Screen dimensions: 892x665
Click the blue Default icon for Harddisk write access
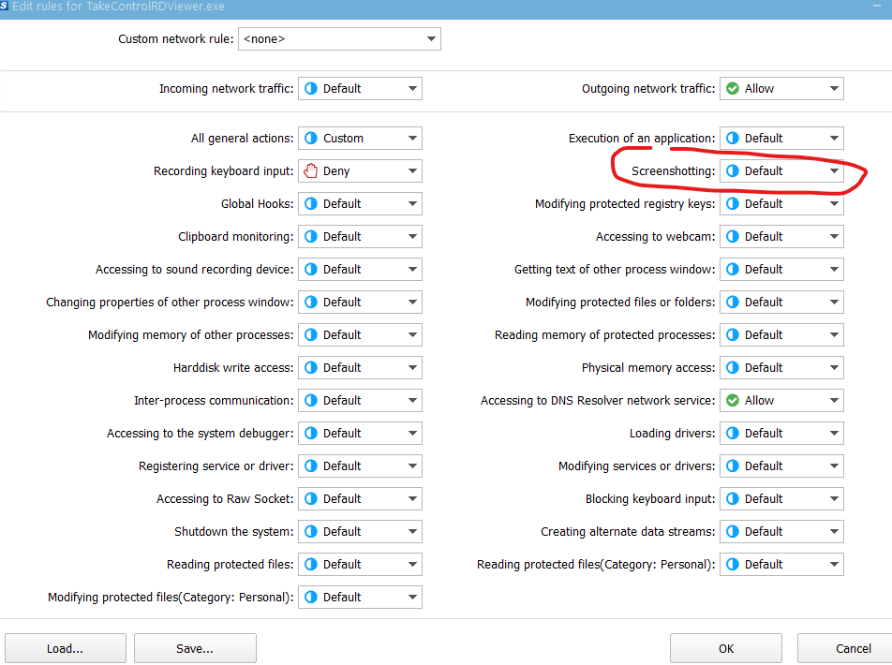311,368
